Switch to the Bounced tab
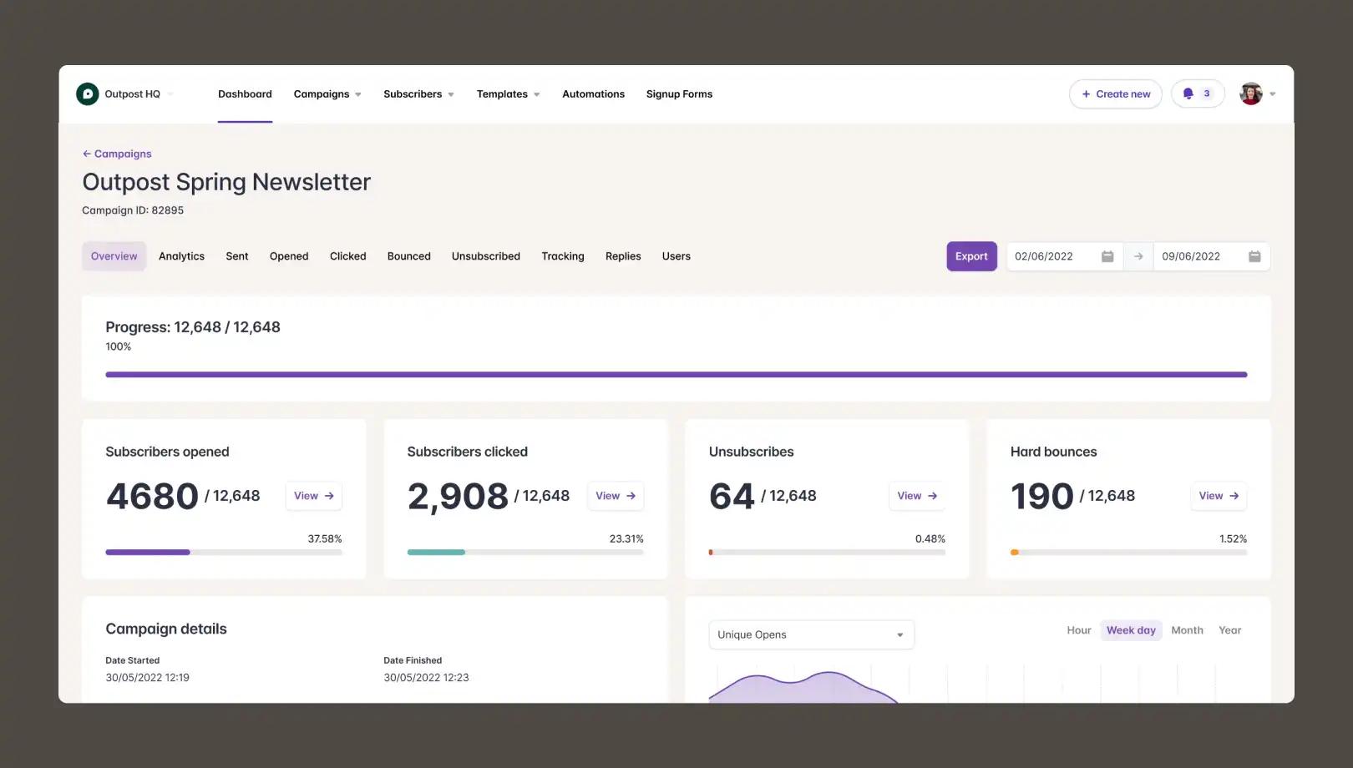This screenshot has width=1353, height=768. [x=408, y=256]
